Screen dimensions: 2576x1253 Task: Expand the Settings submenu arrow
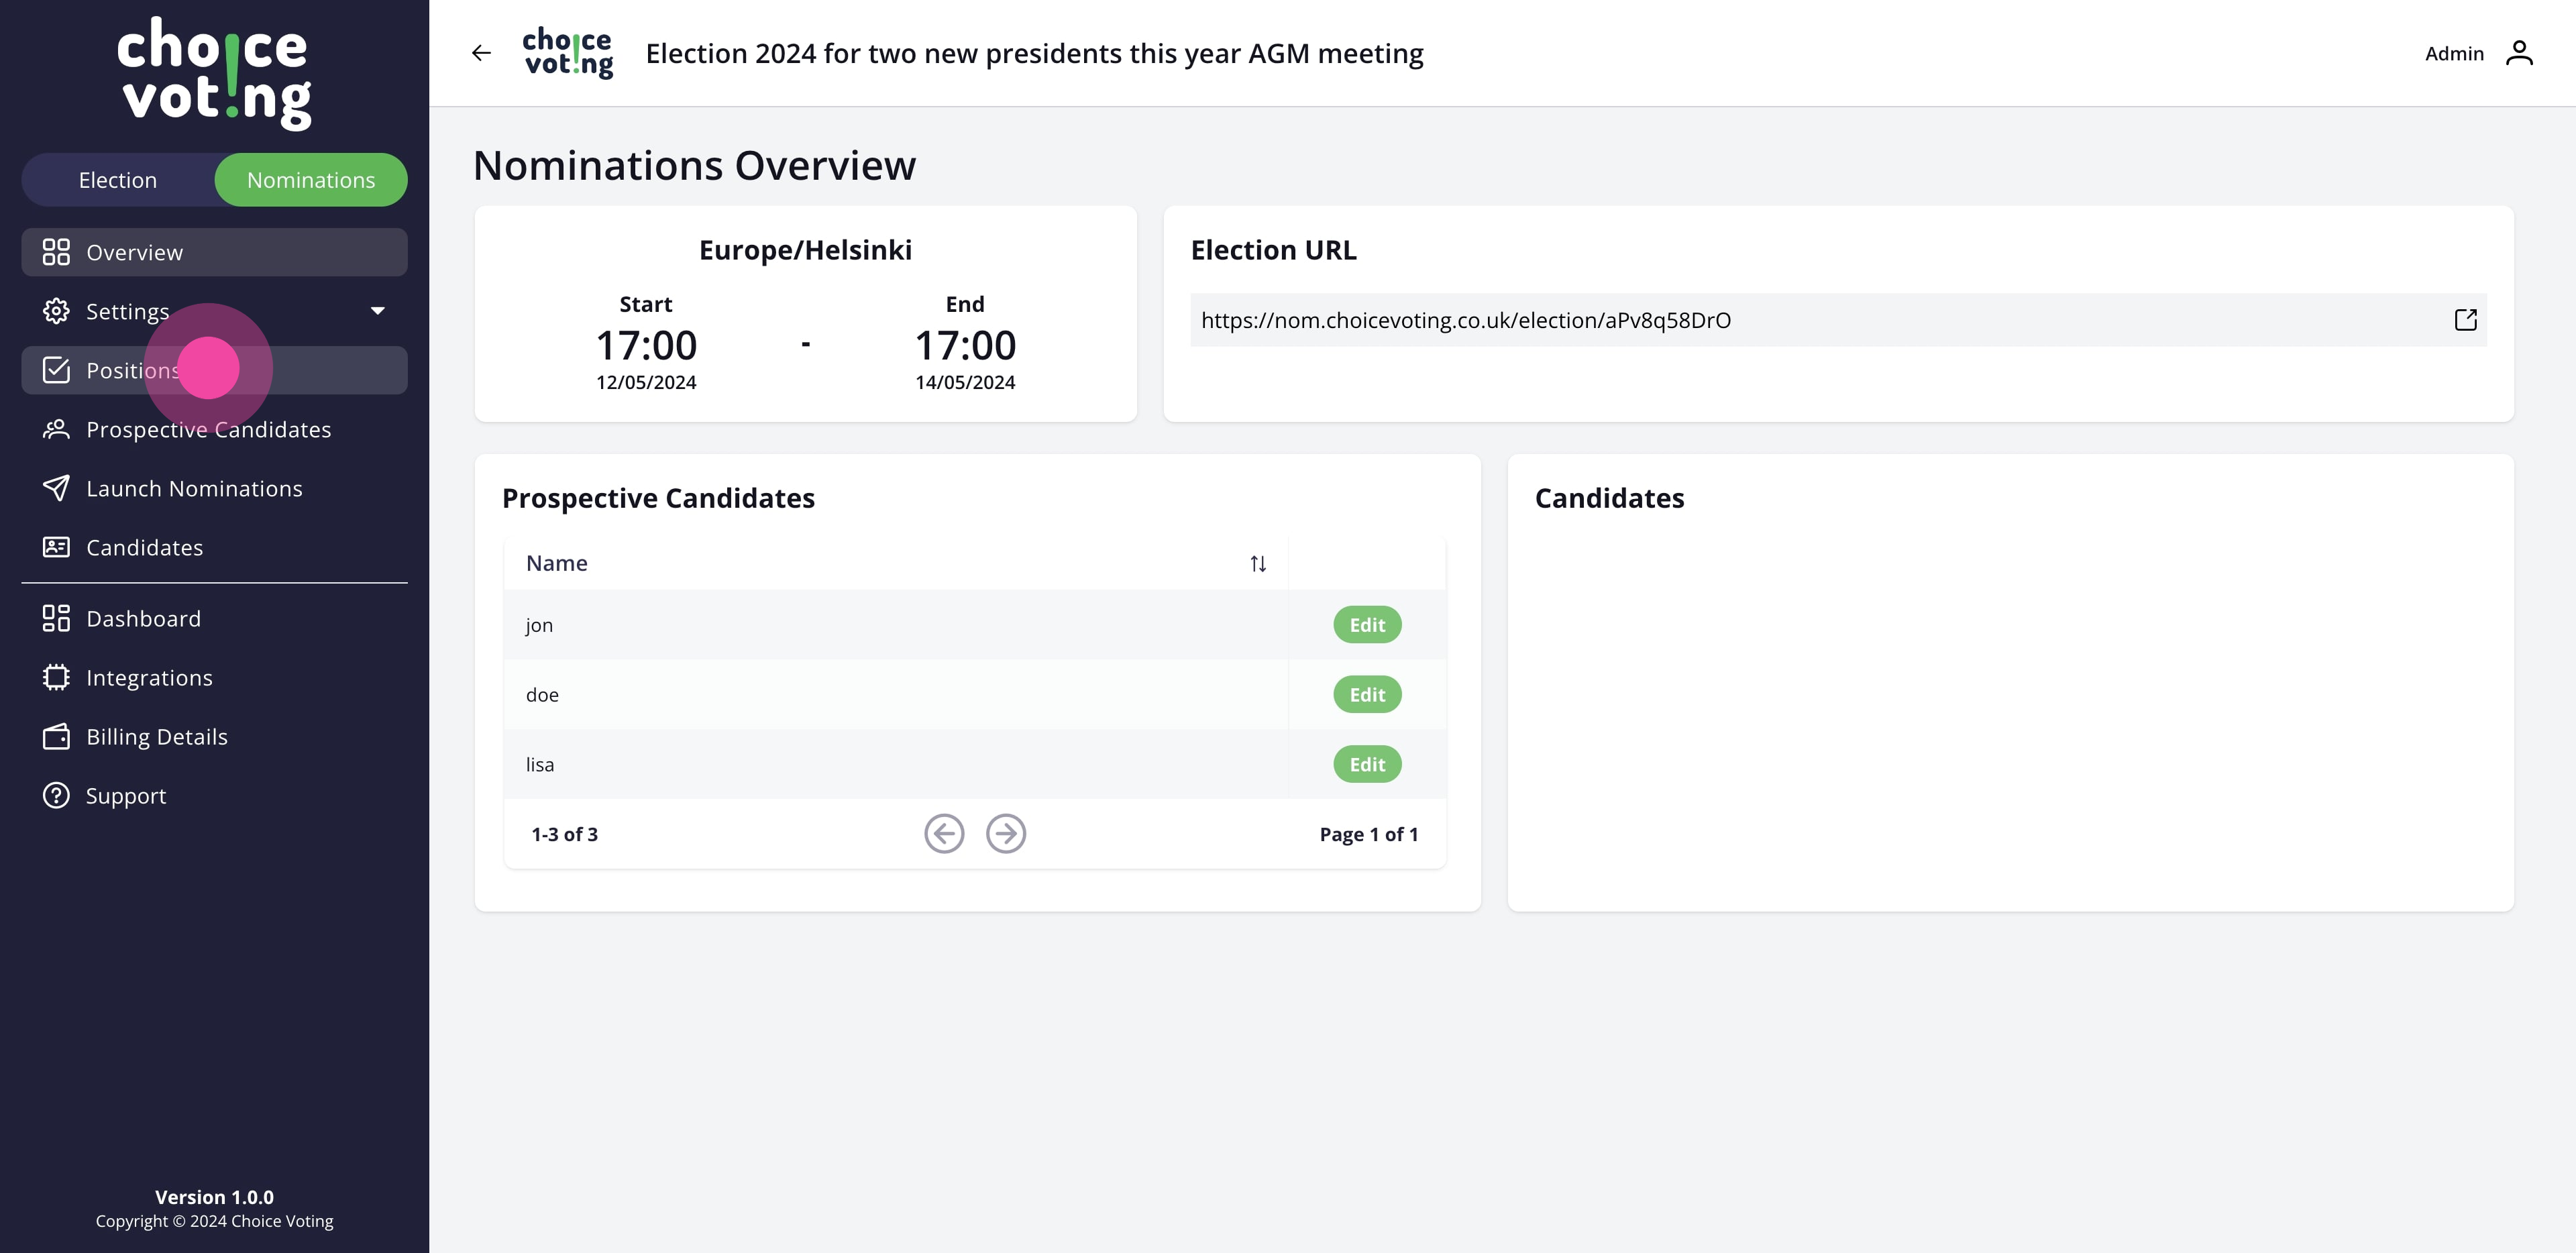[x=377, y=311]
